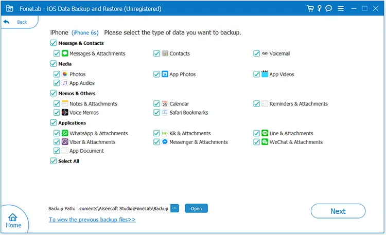This screenshot has width=386, height=235.
Task: Uncheck the Message & Contacts group checkbox
Action: click(x=54, y=43)
